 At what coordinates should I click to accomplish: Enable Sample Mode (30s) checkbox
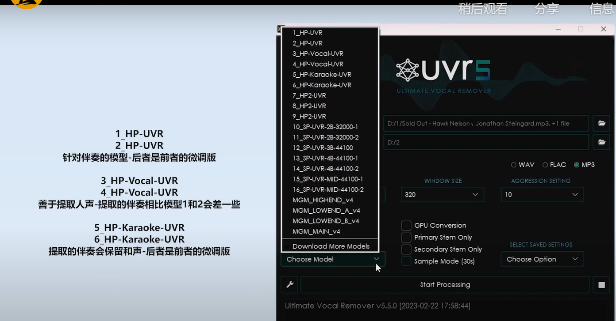coord(406,261)
